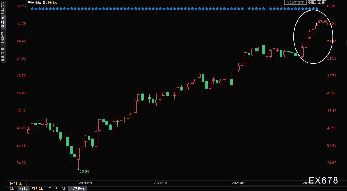Open the 合约资料 sidebar tab
Image resolution: width=347 pixels, height=191 pixels.
[x=3, y=54]
